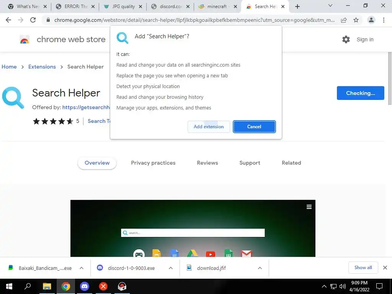Screen dimensions: 392x294
Task: Click the star rating of Search Helper
Action: 53,121
